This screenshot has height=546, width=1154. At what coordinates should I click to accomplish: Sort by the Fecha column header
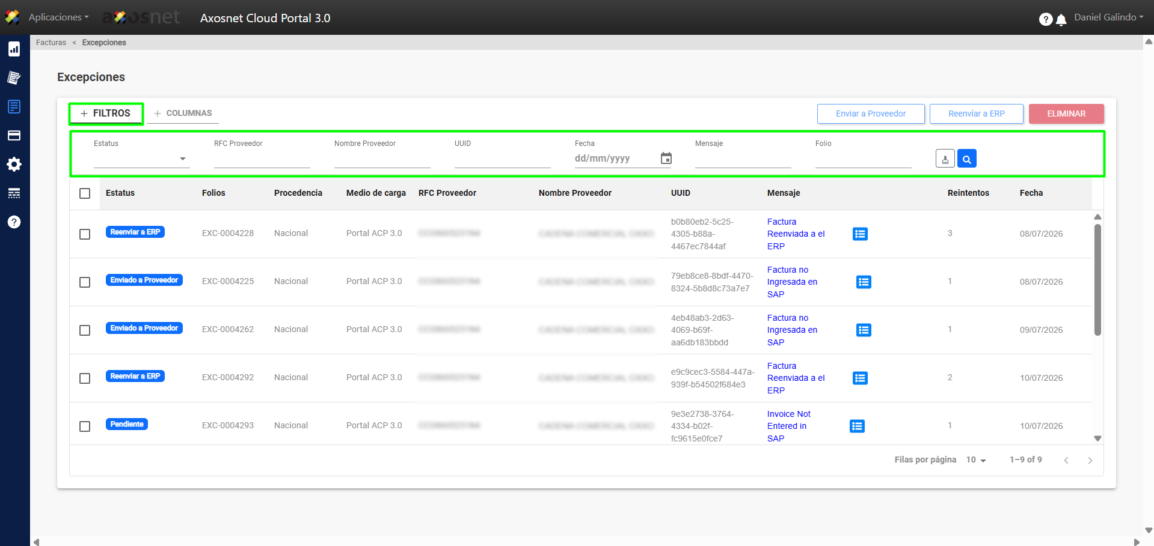pyautogui.click(x=1031, y=193)
